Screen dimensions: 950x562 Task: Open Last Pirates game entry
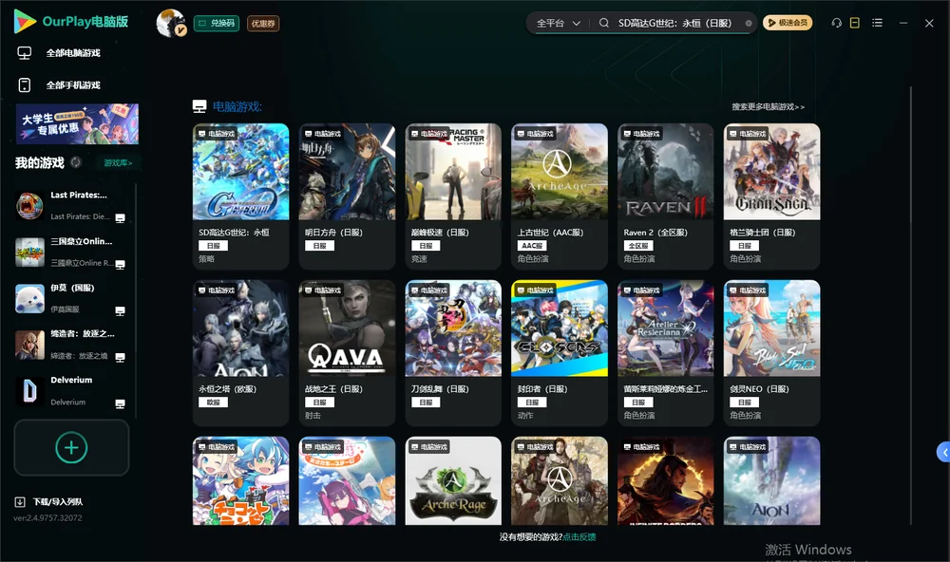71,205
